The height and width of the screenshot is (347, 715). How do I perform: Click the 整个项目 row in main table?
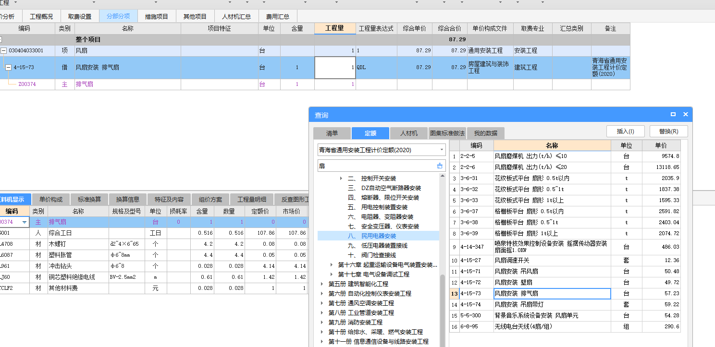pos(315,40)
